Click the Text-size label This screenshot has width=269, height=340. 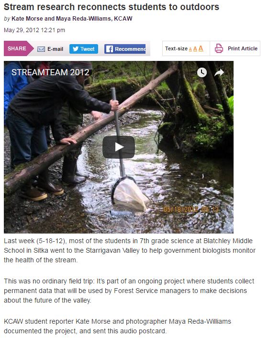176,48
